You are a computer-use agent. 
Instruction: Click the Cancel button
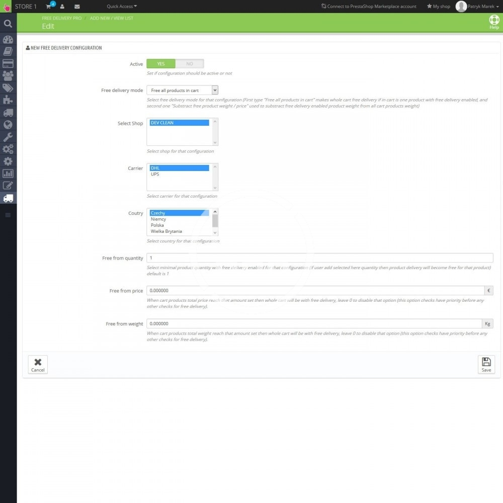pos(38,364)
